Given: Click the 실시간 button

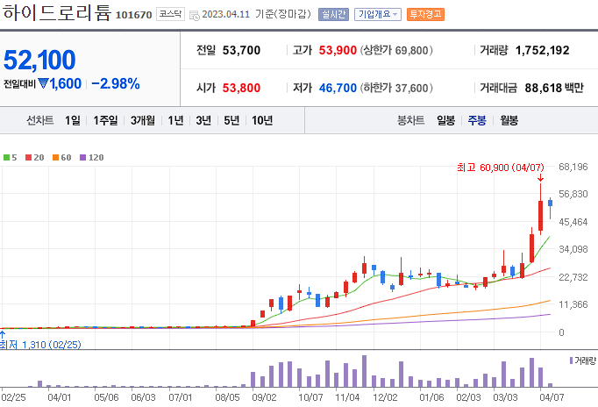Looking at the screenshot, I should click(x=333, y=15).
